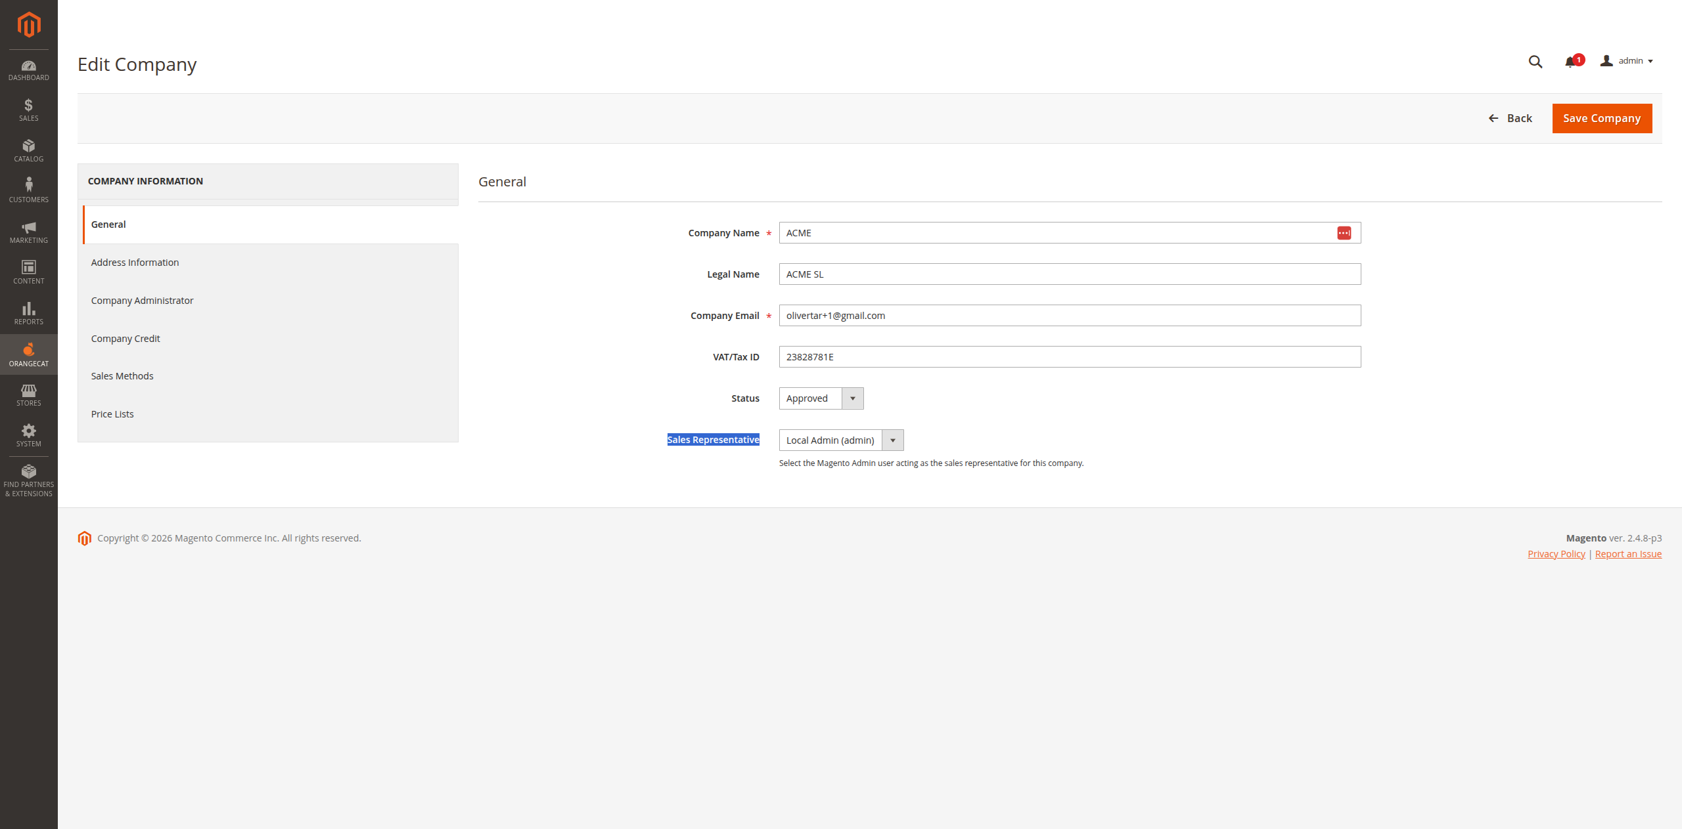This screenshot has width=1682, height=829.
Task: Expand the Sales Representative dropdown
Action: pos(841,440)
